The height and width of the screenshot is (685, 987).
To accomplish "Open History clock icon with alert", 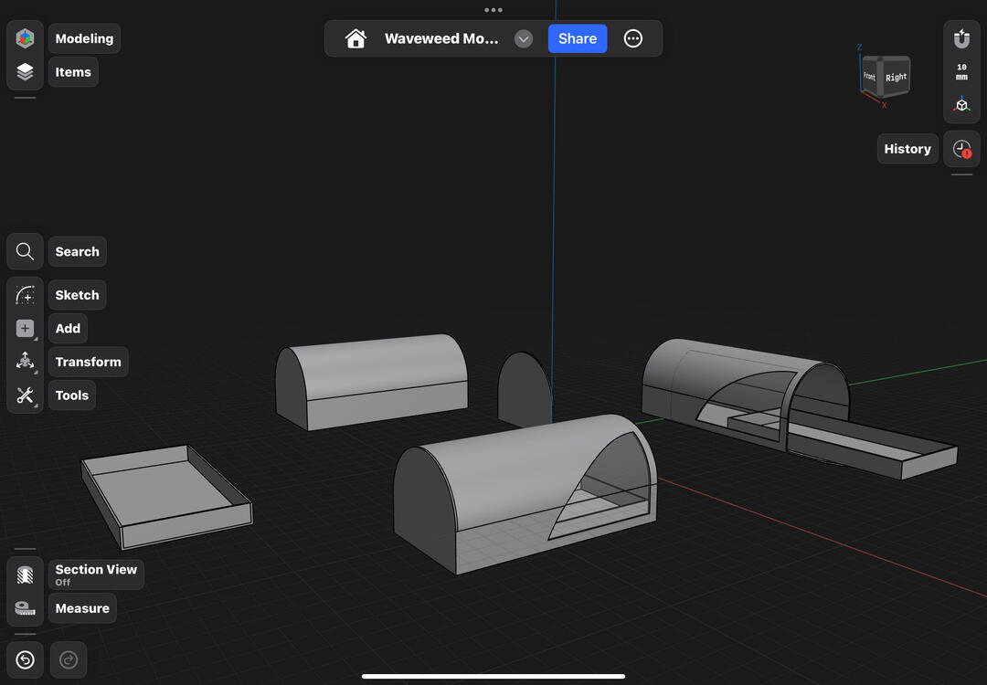I will [x=961, y=149].
